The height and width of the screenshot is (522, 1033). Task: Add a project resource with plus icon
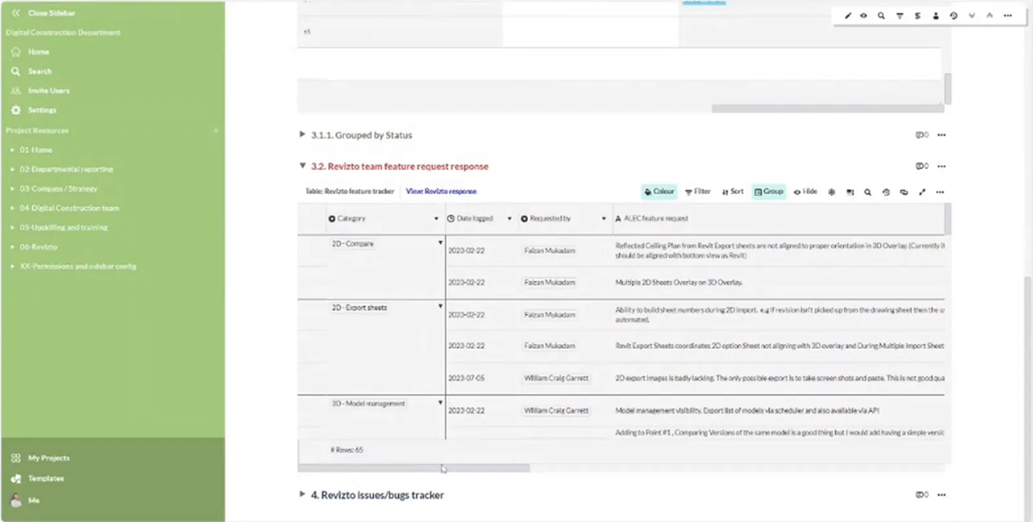click(x=216, y=131)
